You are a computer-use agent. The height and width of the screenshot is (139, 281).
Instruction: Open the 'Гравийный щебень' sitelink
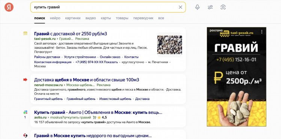[x=81, y=99]
